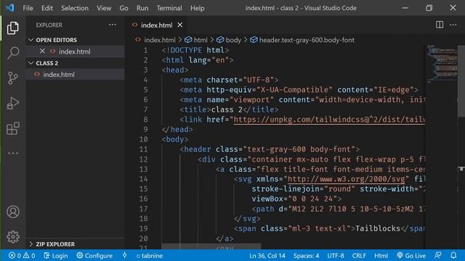465x261 pixels.
Task: Open the View menu
Action: [104, 8]
